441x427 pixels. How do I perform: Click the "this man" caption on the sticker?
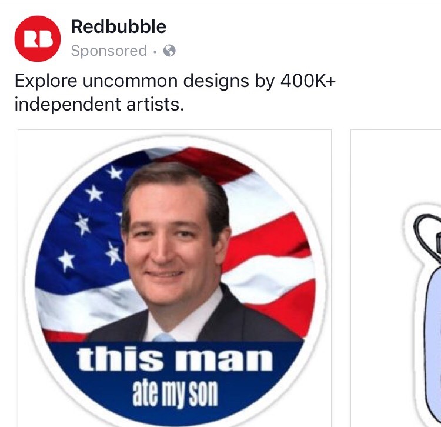[175, 359]
